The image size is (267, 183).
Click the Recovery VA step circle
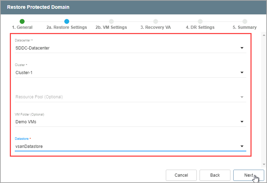pyautogui.click(x=156, y=21)
